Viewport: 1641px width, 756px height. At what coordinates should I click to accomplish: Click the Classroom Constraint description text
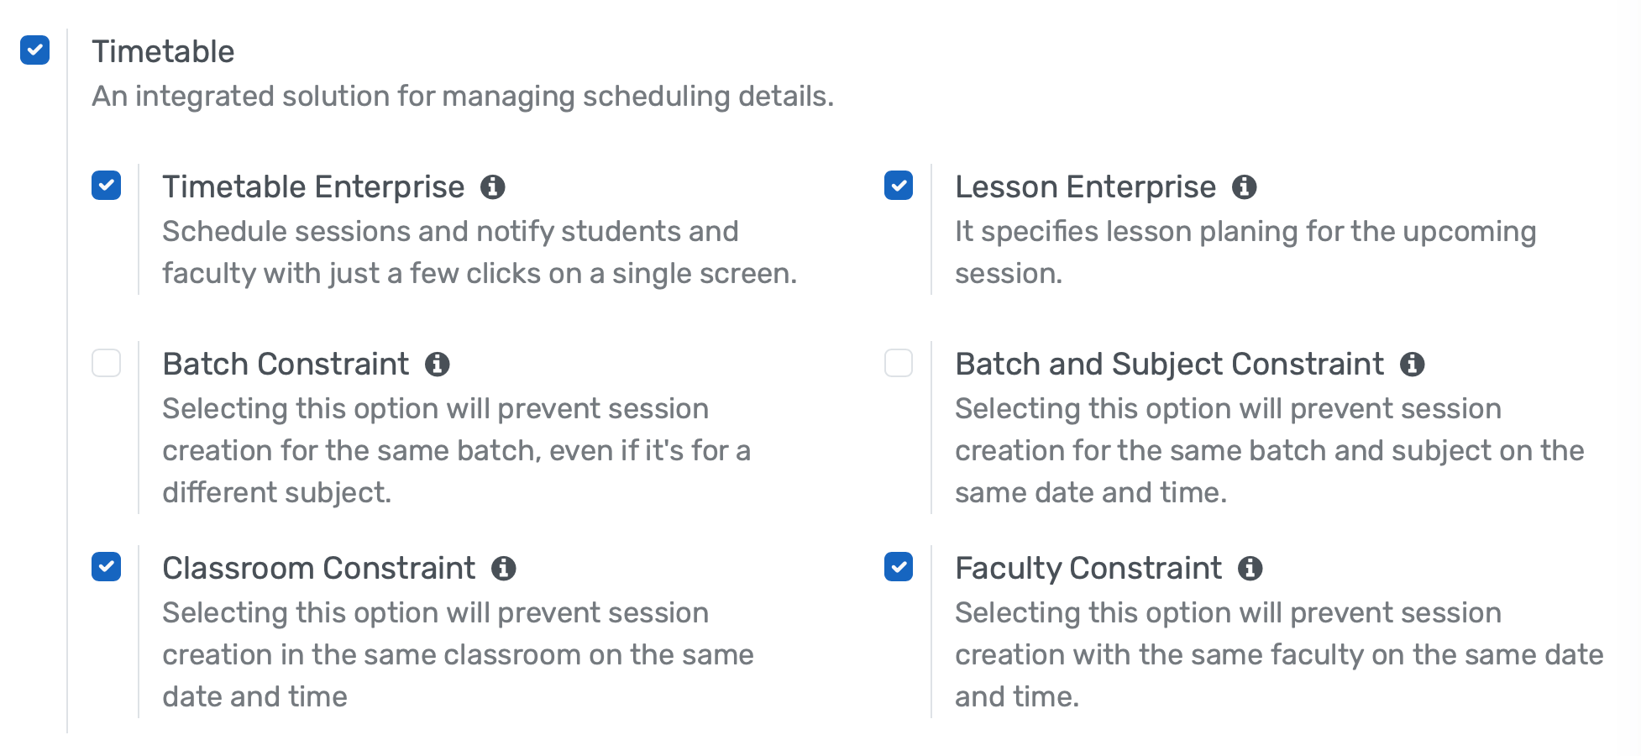(458, 654)
